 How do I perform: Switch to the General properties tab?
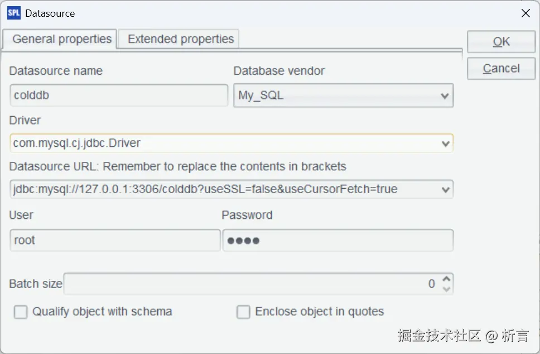coord(61,39)
